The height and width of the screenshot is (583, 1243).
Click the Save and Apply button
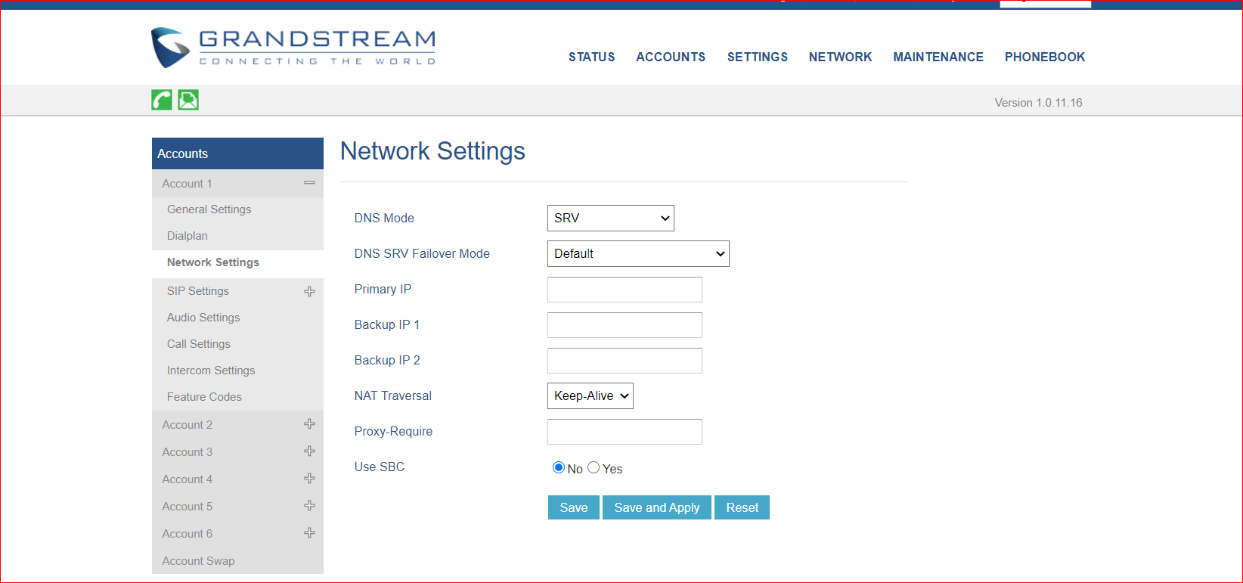pyautogui.click(x=657, y=507)
